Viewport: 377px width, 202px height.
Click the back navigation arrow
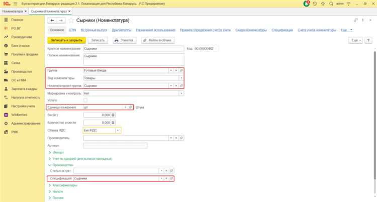[x=51, y=21]
